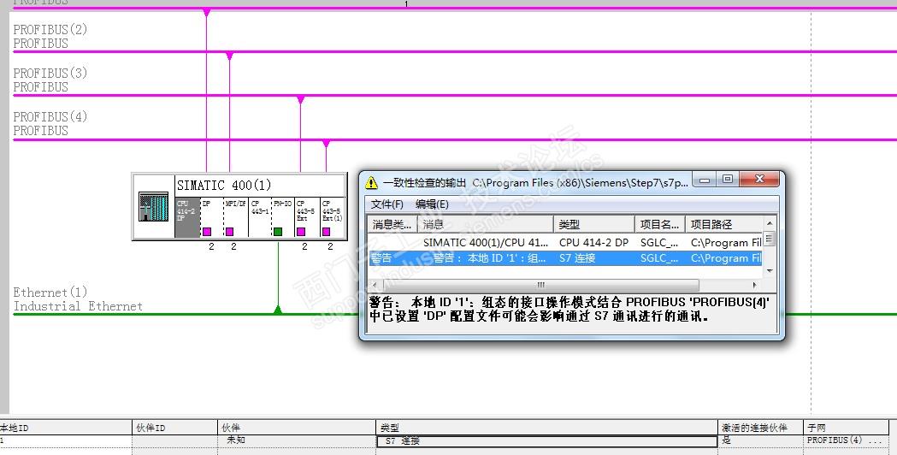Viewport: 897px width, 455px height.
Task: Maximize the consistency check dialog
Action: click(727, 179)
